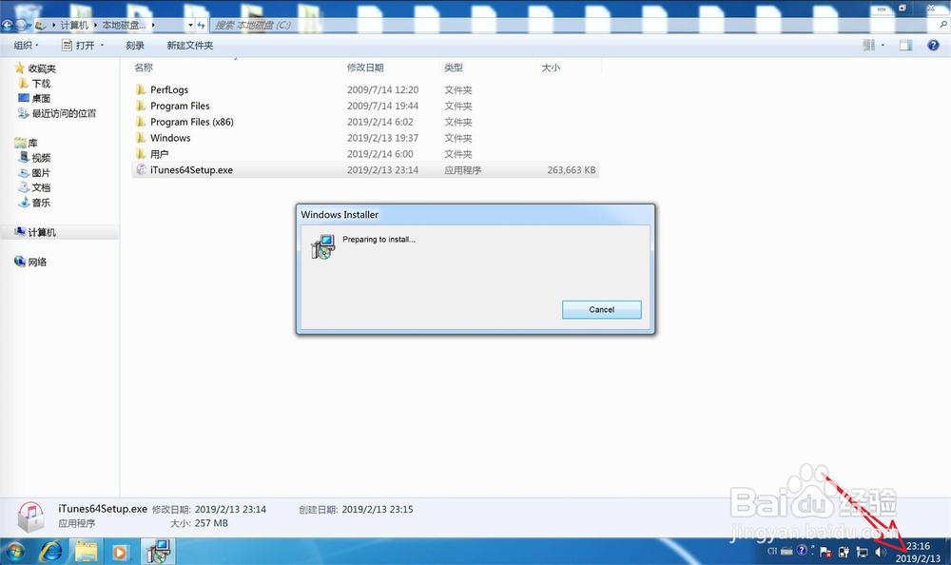Open the 图片 library

tap(41, 173)
